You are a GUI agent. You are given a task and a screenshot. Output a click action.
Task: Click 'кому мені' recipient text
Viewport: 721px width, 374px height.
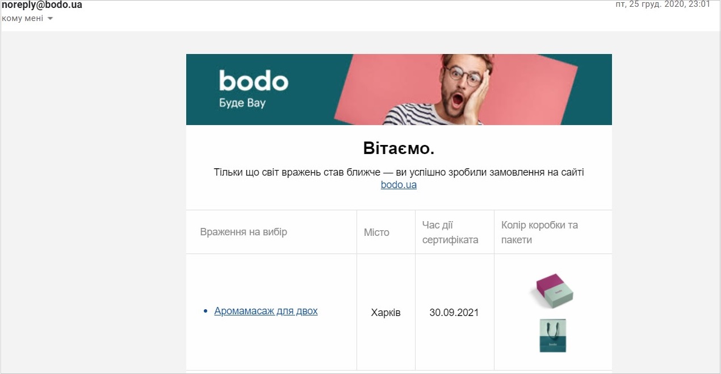(23, 18)
